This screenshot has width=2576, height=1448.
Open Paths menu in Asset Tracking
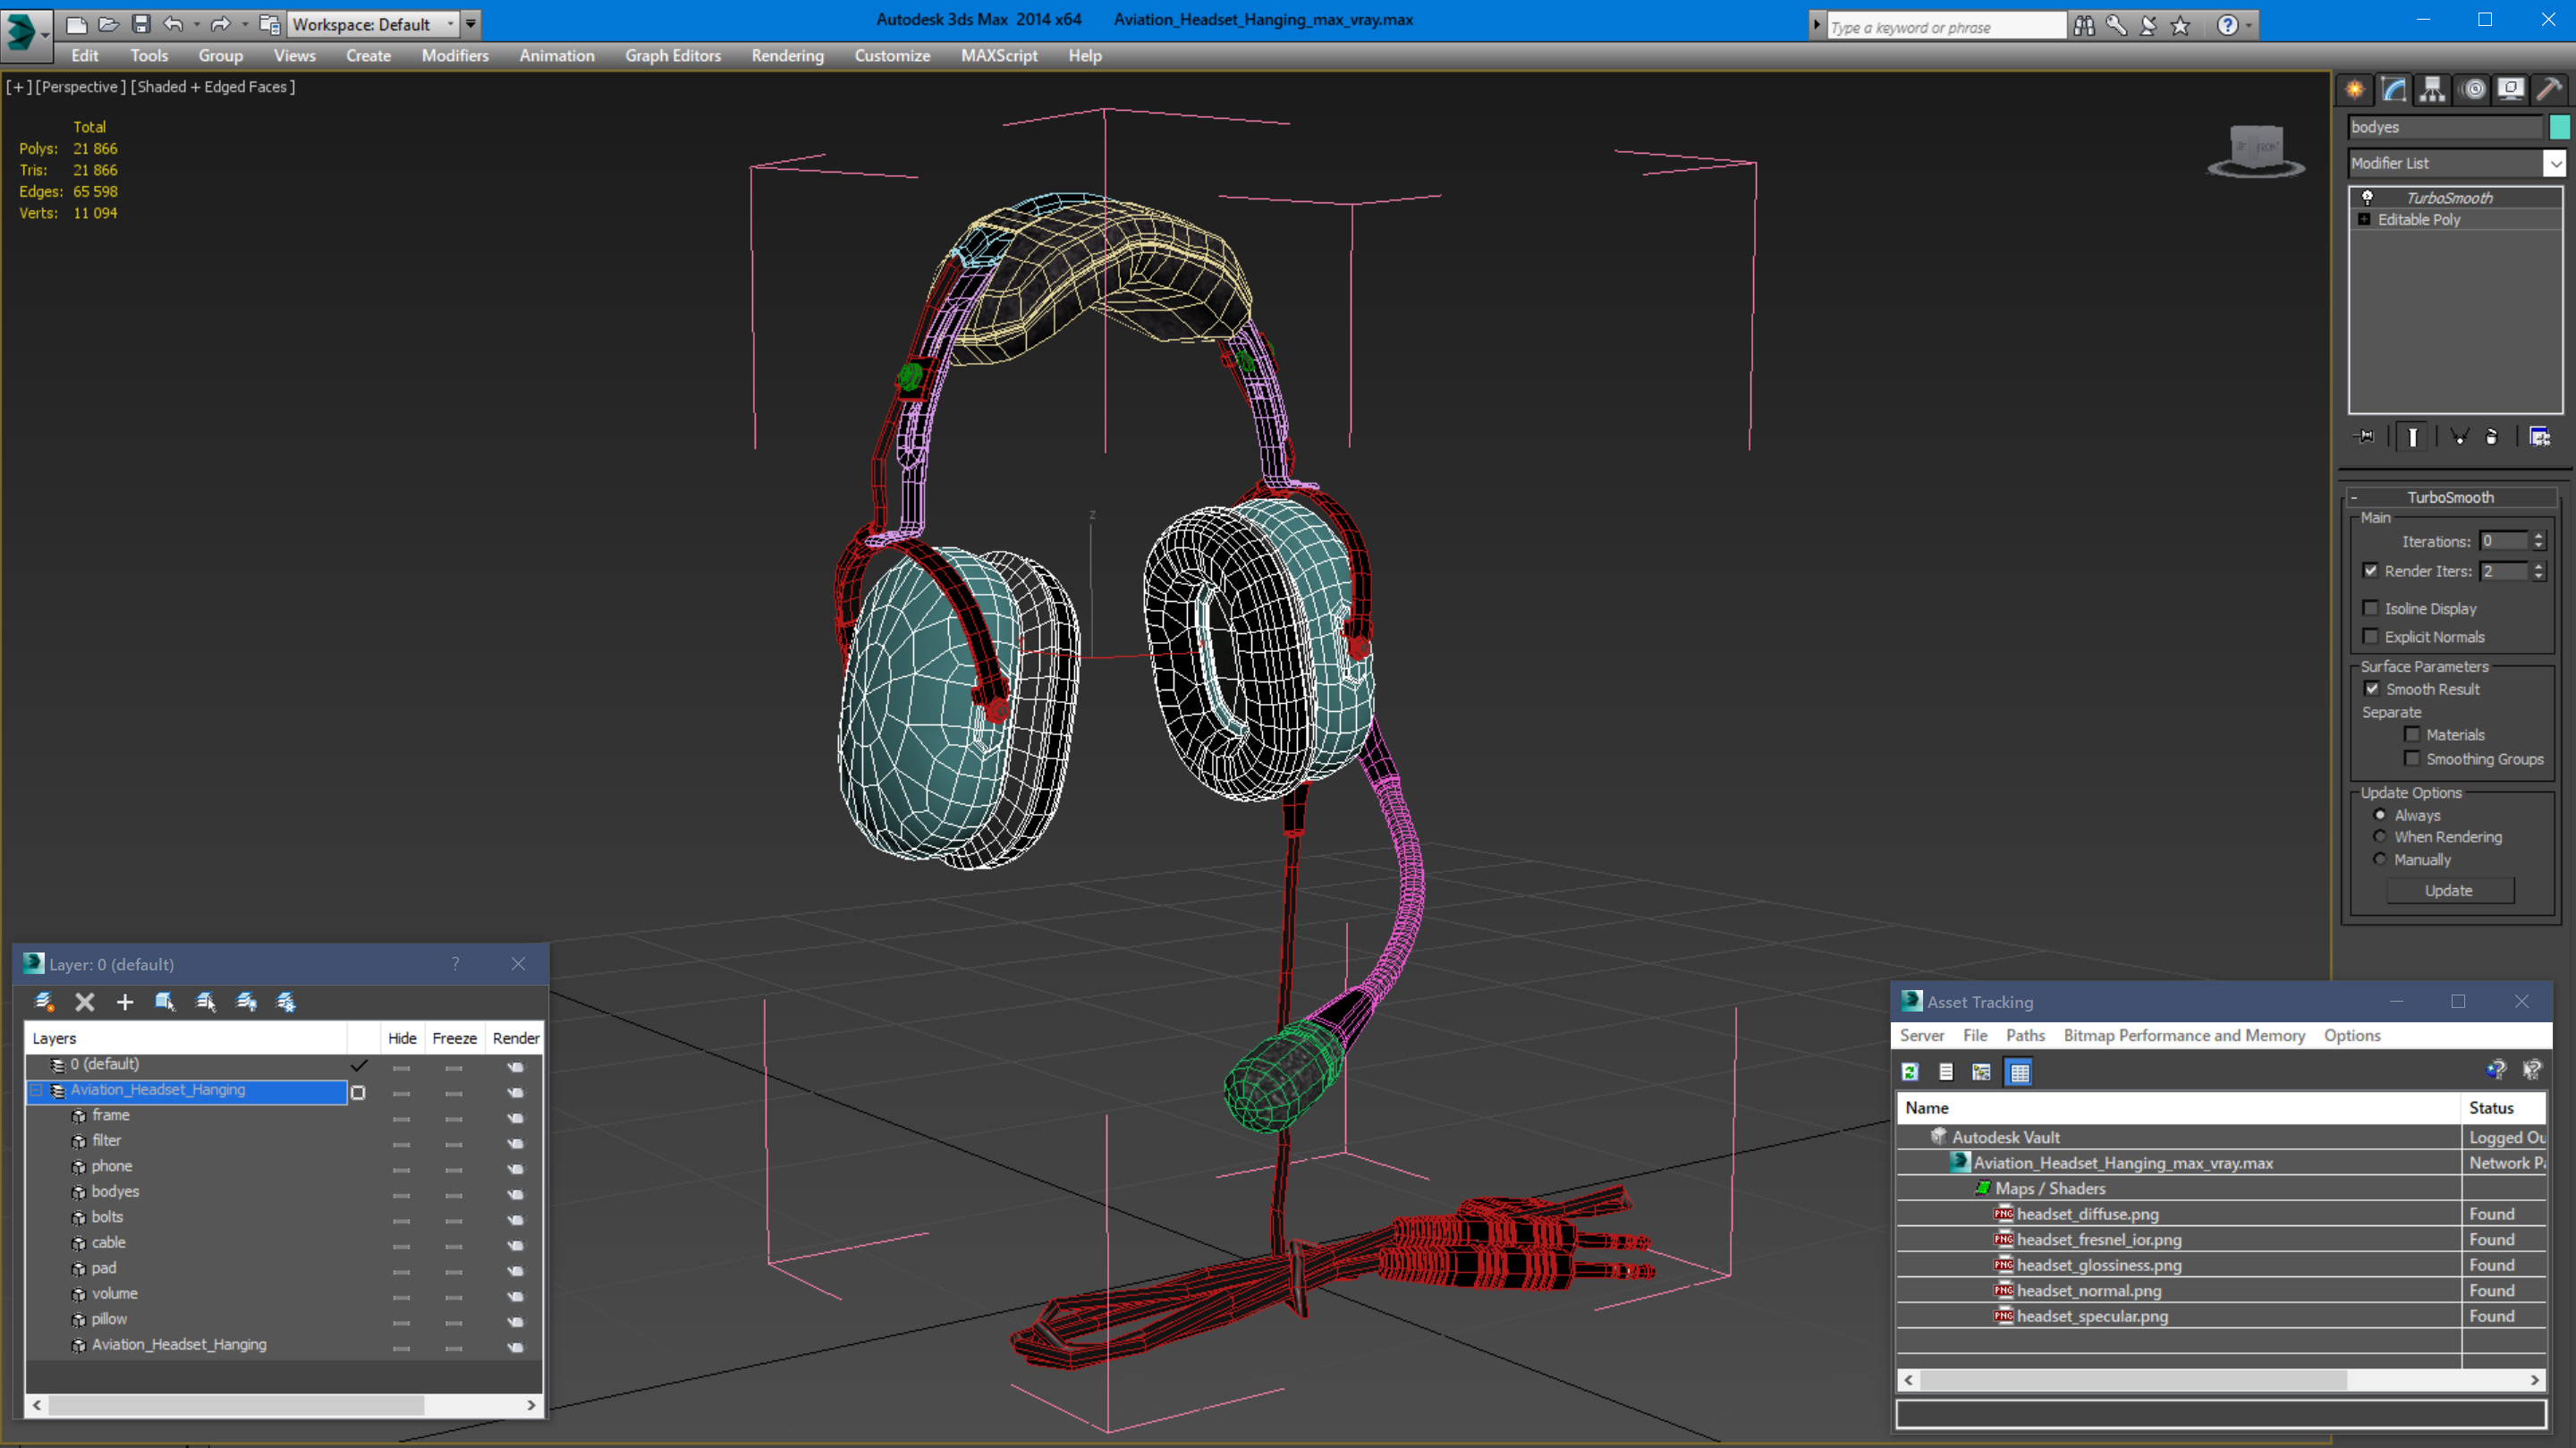(x=2025, y=1035)
